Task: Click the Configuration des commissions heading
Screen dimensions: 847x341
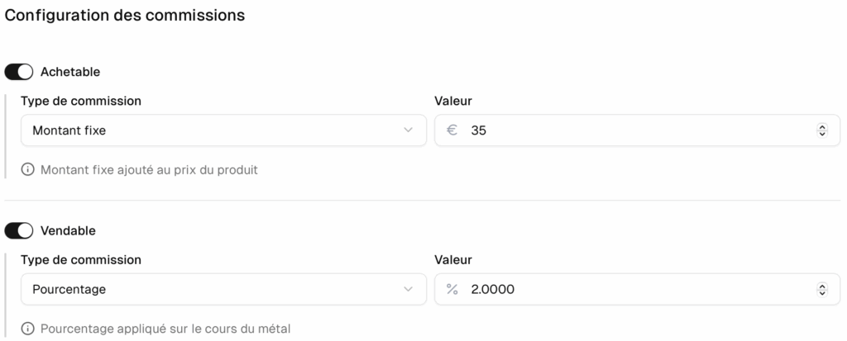Action: (x=125, y=15)
